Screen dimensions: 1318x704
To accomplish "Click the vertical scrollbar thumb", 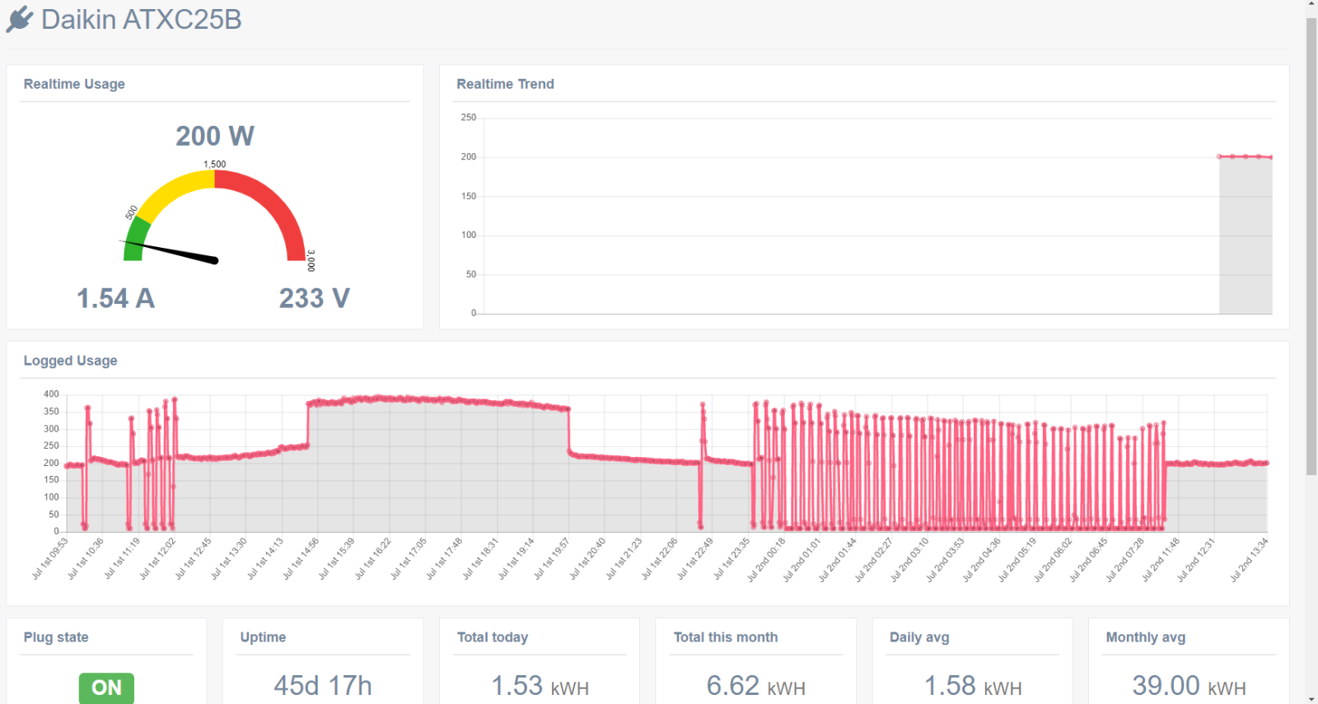I will click(x=1311, y=245).
